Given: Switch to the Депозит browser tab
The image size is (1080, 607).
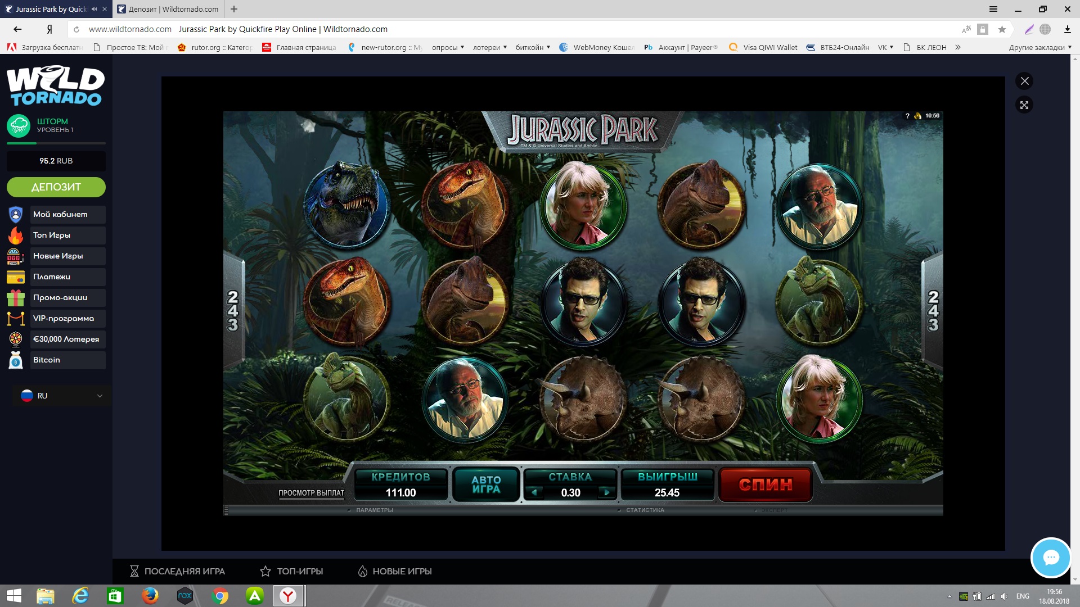Looking at the screenshot, I should [x=168, y=9].
